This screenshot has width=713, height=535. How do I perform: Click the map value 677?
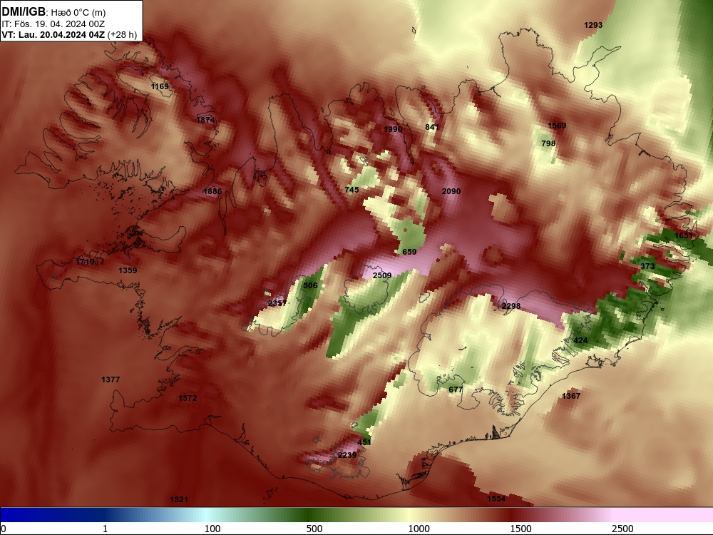455,389
